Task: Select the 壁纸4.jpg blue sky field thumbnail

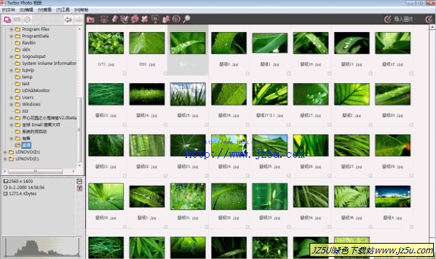Action: coord(393,196)
